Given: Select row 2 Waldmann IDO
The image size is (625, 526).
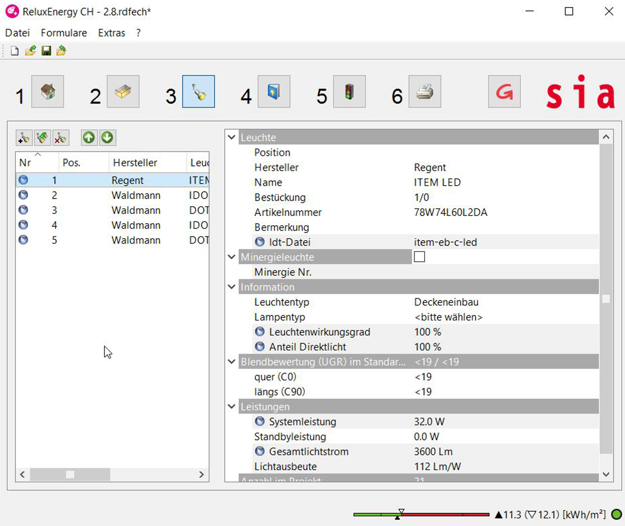Looking at the screenshot, I should pos(112,195).
